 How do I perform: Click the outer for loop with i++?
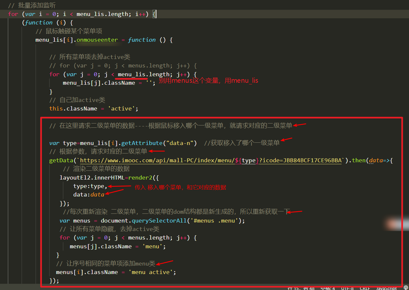click(82, 14)
